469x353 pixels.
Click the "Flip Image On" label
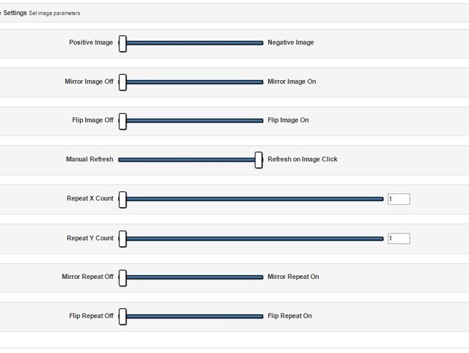point(288,120)
